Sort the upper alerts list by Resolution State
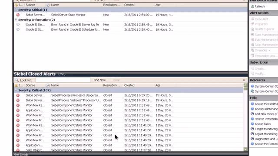Image resolution: width=278 pixels, height=156 pixels. pyautogui.click(x=112, y=5)
